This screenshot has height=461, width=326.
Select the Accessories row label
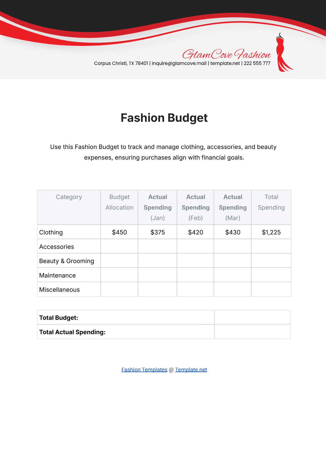tap(57, 247)
